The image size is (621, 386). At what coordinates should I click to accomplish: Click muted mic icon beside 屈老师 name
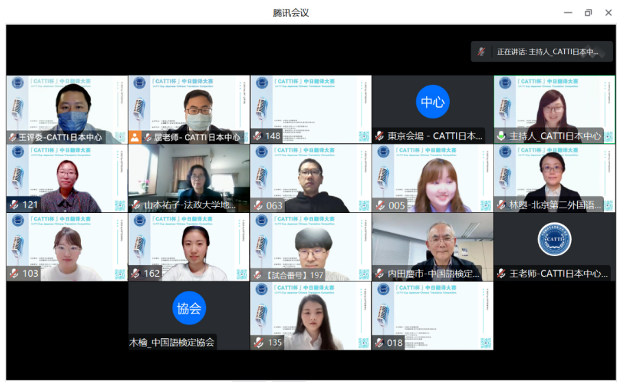[148, 138]
